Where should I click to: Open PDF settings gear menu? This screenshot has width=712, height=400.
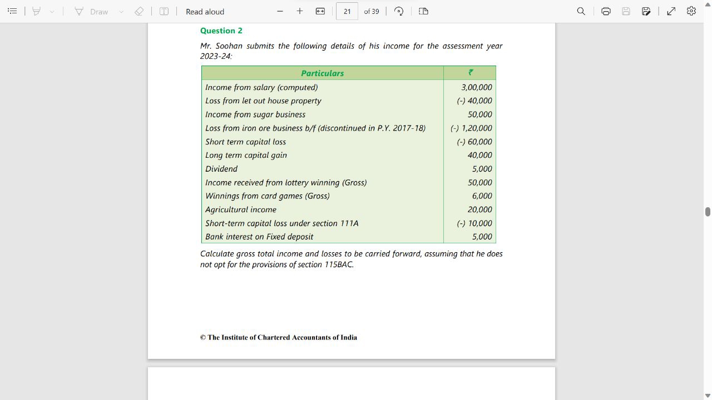click(x=691, y=11)
